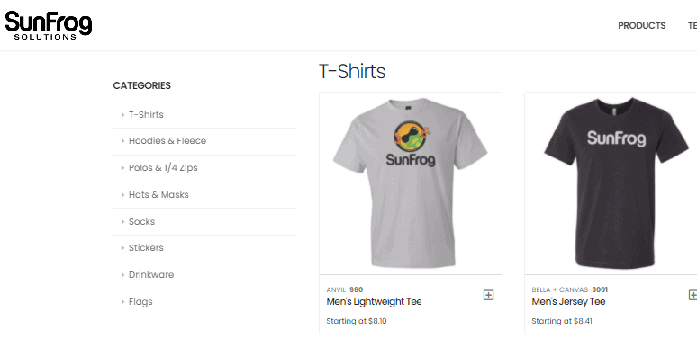Open the partially visible TE menu item

(x=692, y=26)
